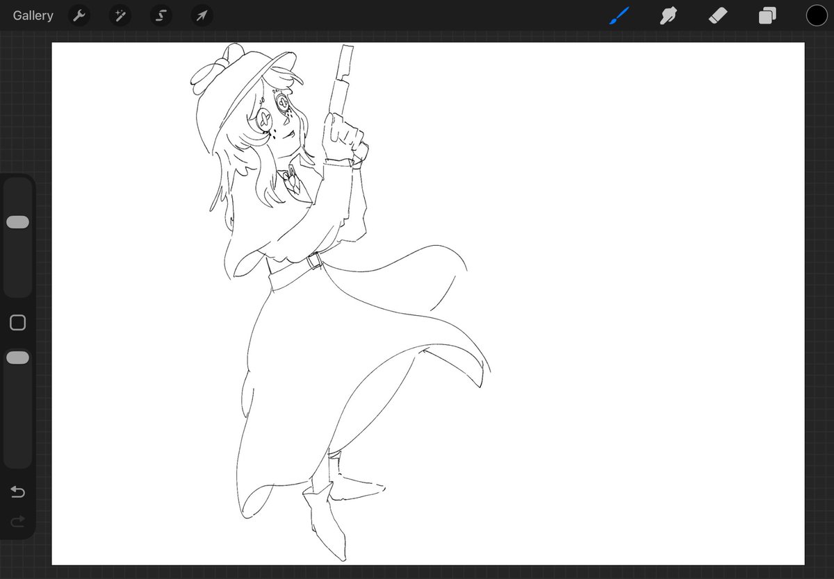The height and width of the screenshot is (579, 834).
Task: Redo the last undone stroke
Action: (x=17, y=521)
